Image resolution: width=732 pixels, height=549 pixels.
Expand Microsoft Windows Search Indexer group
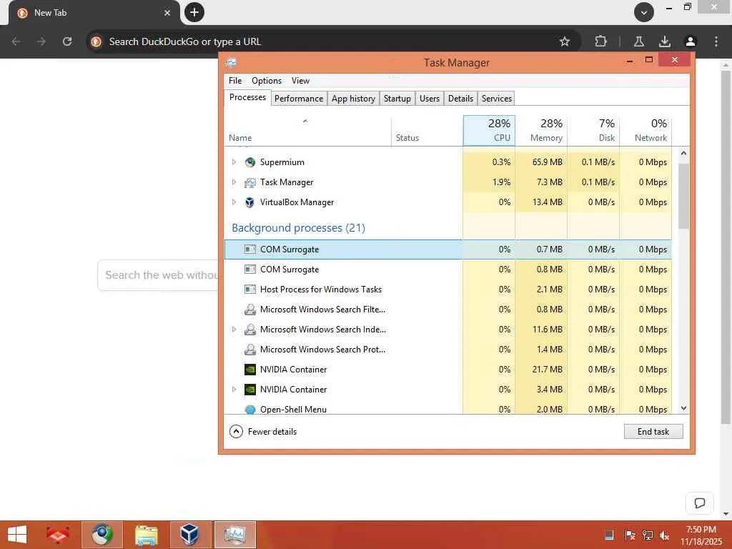click(234, 329)
